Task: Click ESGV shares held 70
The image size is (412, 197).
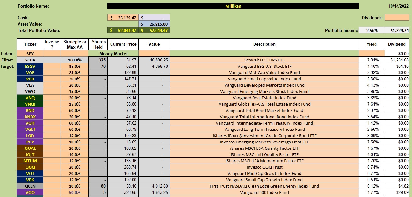Action: click(98, 66)
